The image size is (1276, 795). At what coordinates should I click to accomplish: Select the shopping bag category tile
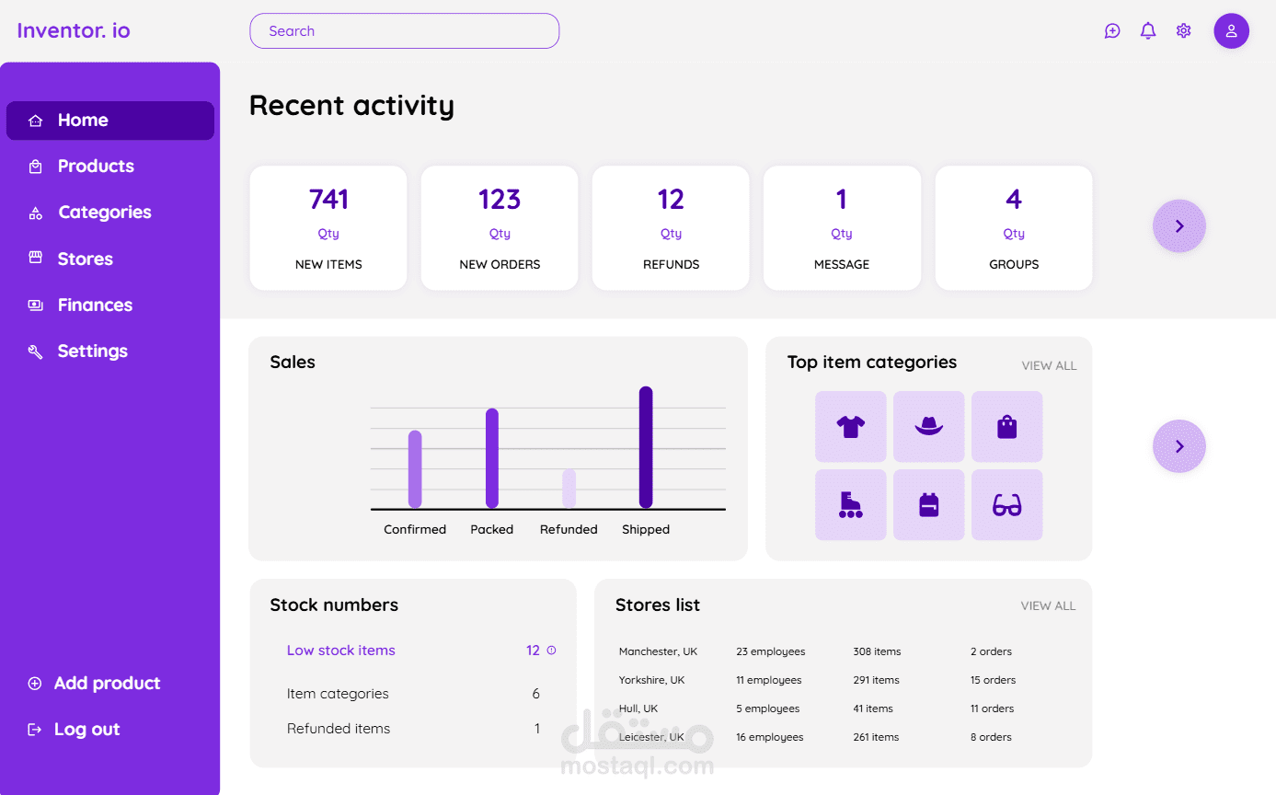(x=1007, y=427)
